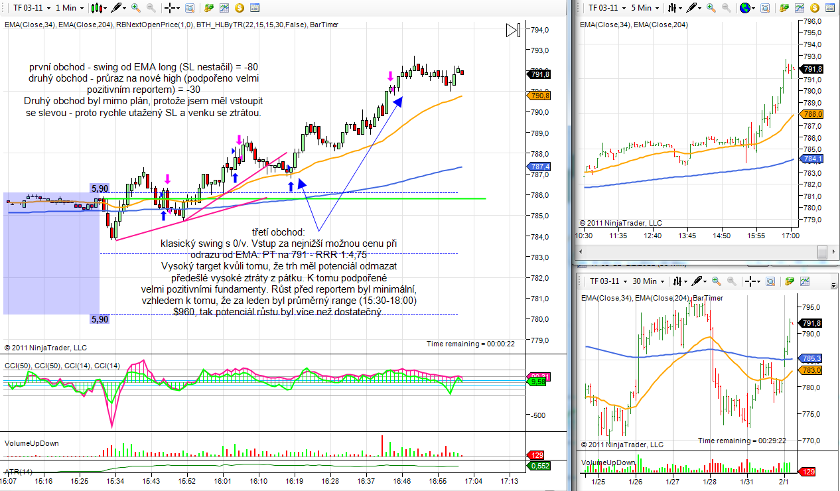The width and height of the screenshot is (840, 491).
Task: Click red volume marker 129 in 1 Min chart
Action: [536, 455]
